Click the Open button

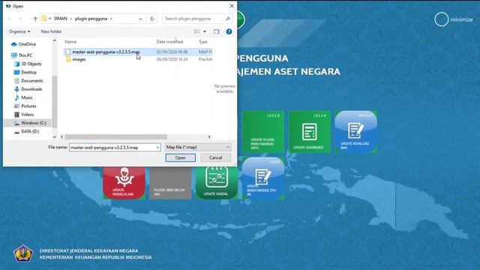point(180,157)
